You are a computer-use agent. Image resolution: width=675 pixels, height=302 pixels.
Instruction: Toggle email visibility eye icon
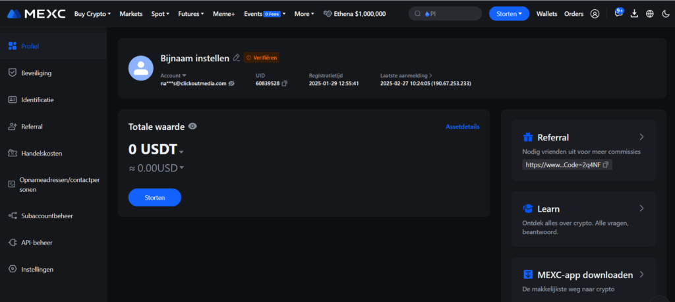(231, 84)
